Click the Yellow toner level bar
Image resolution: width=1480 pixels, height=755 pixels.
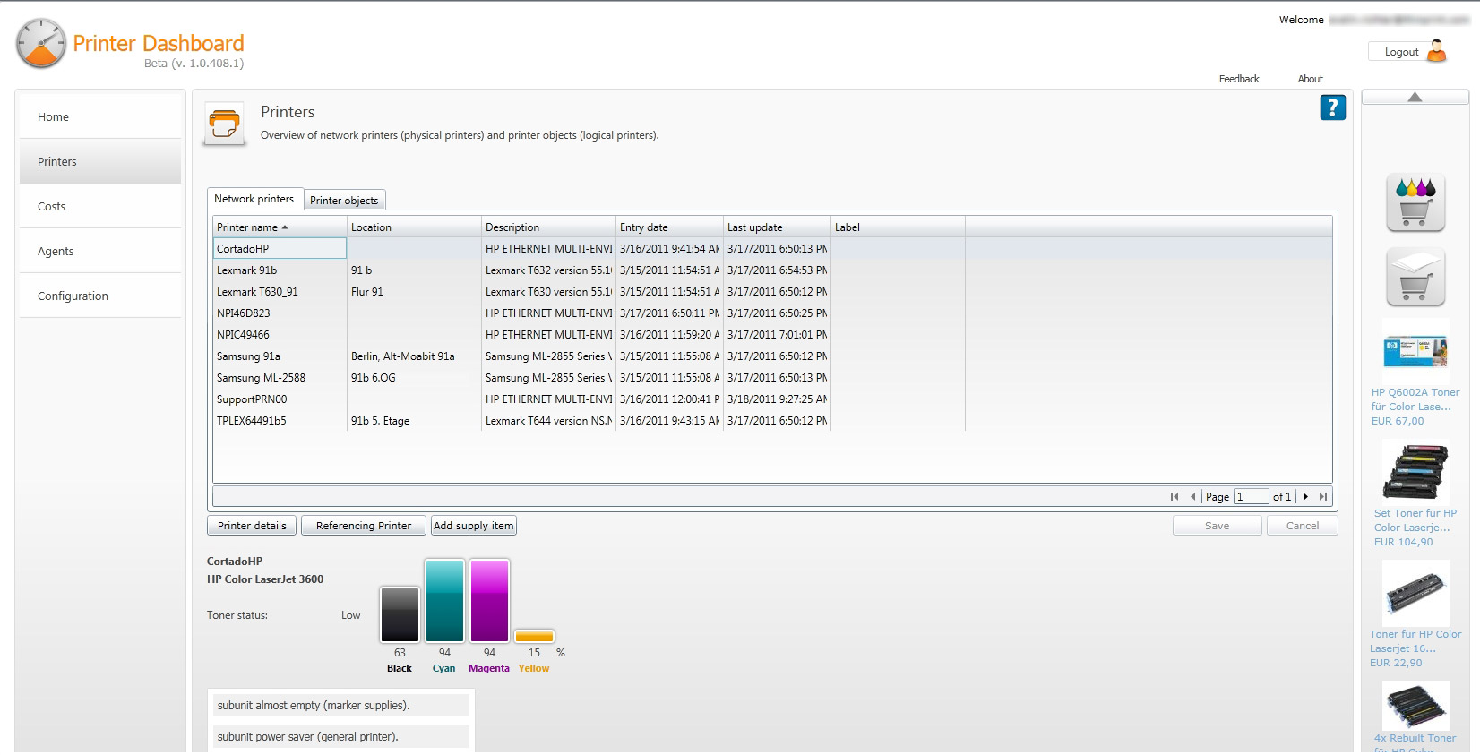[x=534, y=636]
